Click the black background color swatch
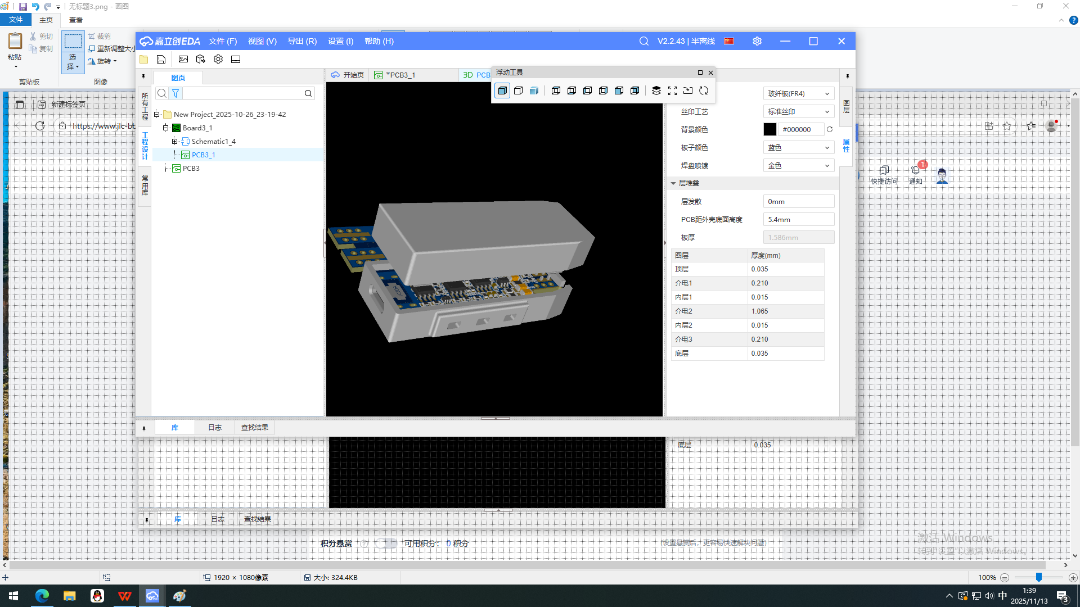The image size is (1080, 607). click(x=769, y=129)
